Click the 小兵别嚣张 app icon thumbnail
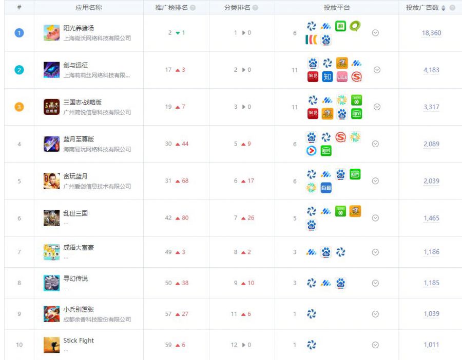Viewport: 462px width, 360px height. 51,314
